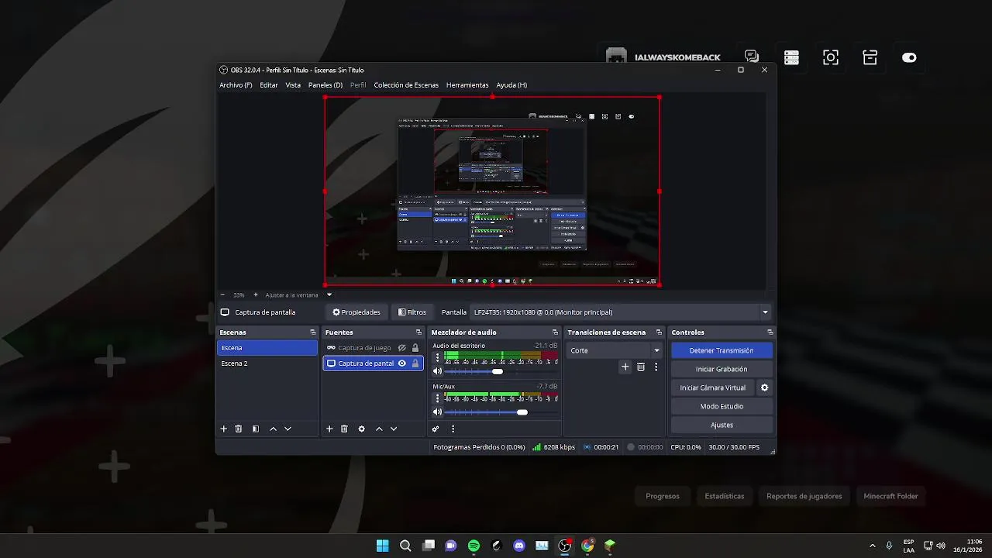The image size is (992, 558).
Task: Open Ajustes in the Controles panel
Action: pyautogui.click(x=722, y=425)
